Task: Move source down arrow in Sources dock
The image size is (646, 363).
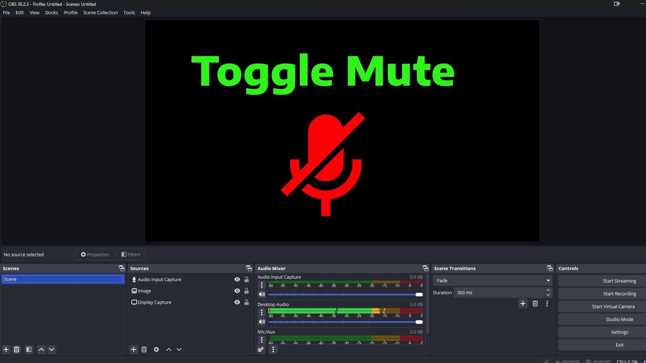Action: (x=179, y=349)
